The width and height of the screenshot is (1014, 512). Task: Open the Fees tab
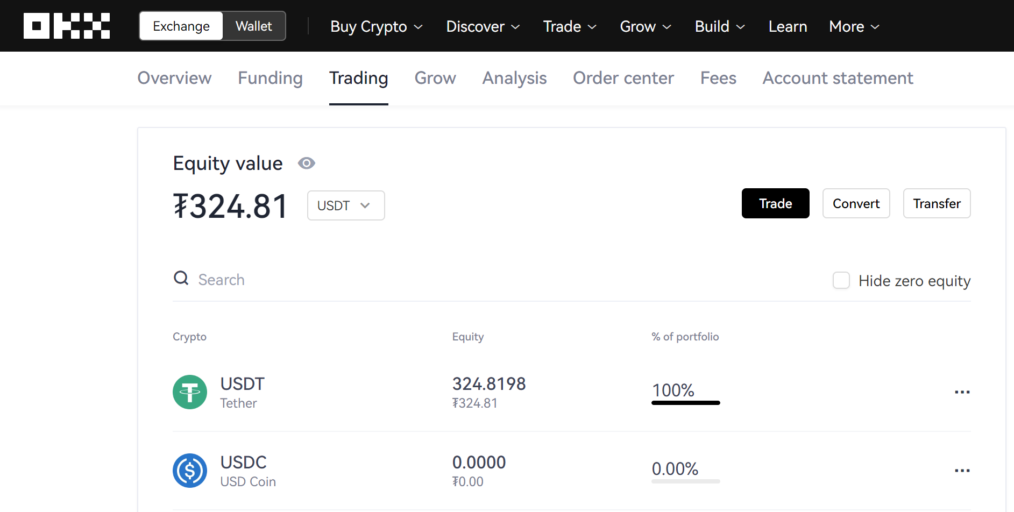[718, 78]
